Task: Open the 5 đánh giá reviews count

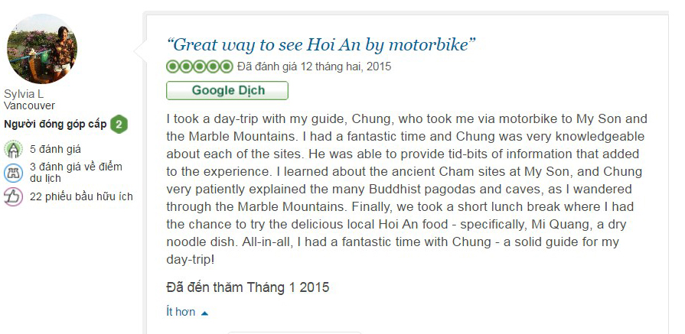Action: 55,150
